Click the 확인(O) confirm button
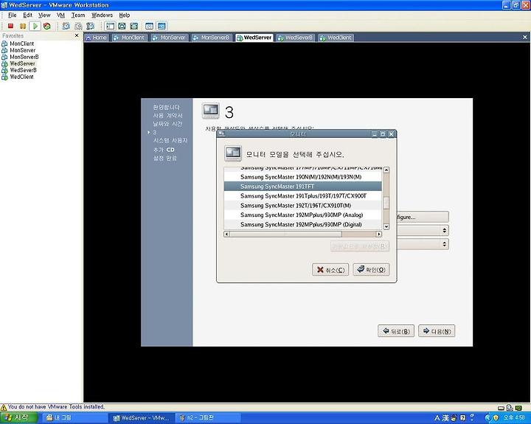 [x=371, y=270]
